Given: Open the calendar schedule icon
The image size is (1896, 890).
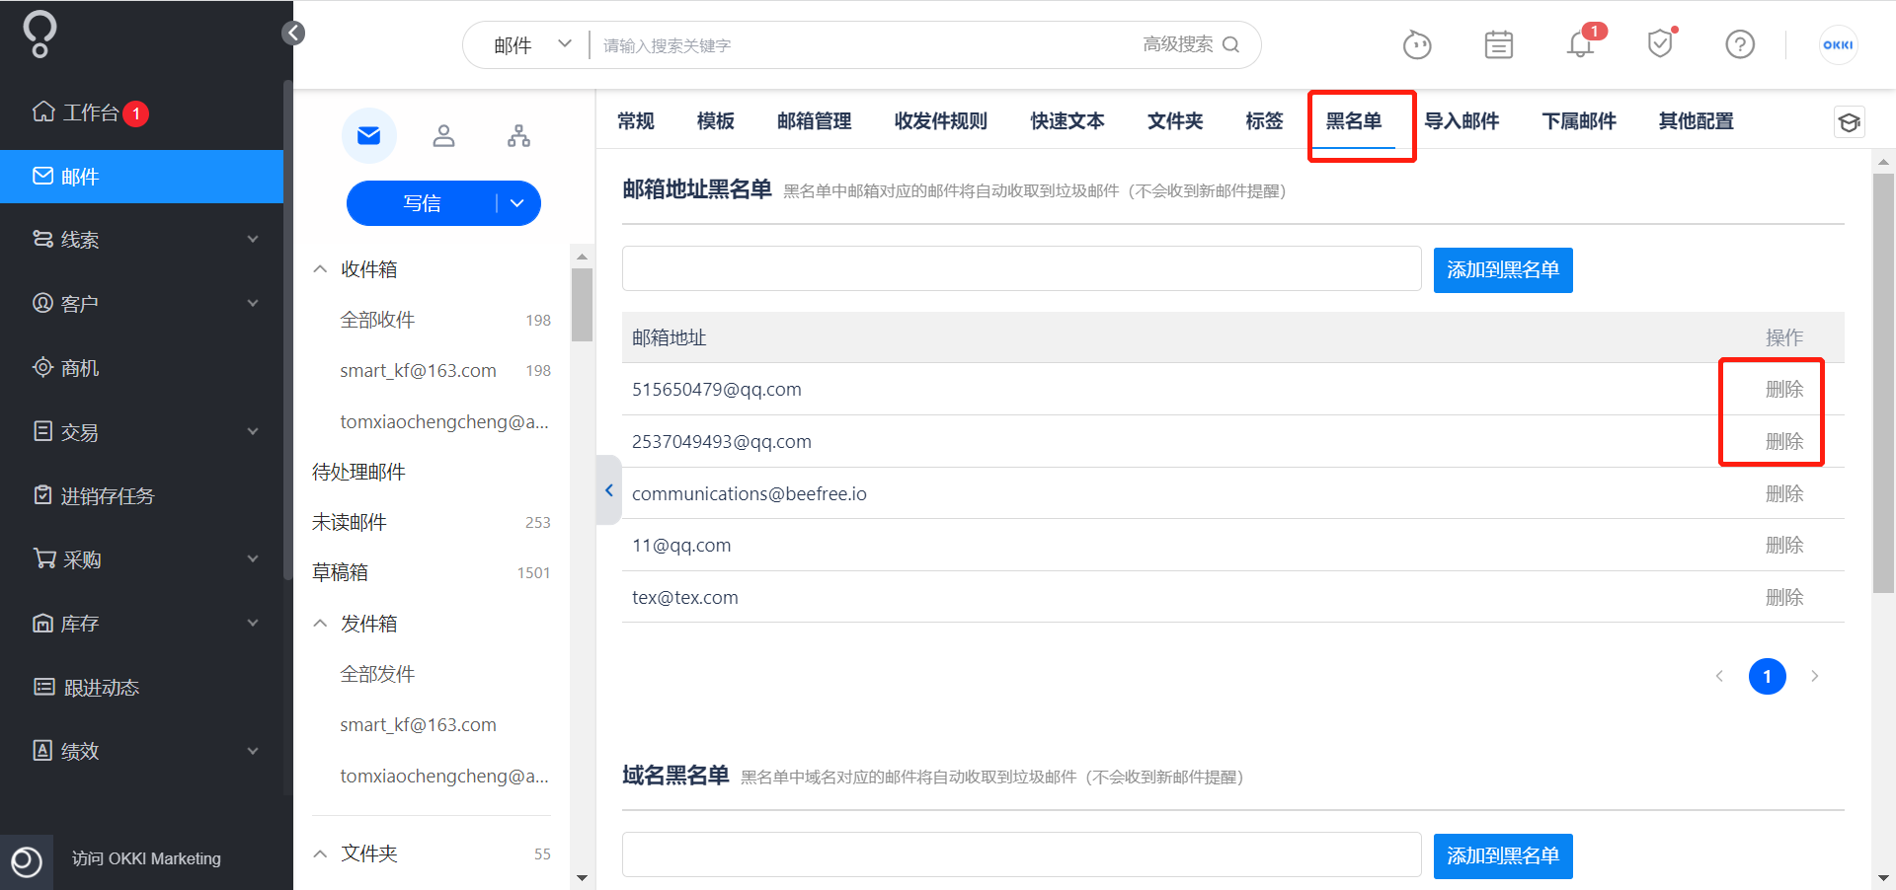Looking at the screenshot, I should tap(1498, 44).
